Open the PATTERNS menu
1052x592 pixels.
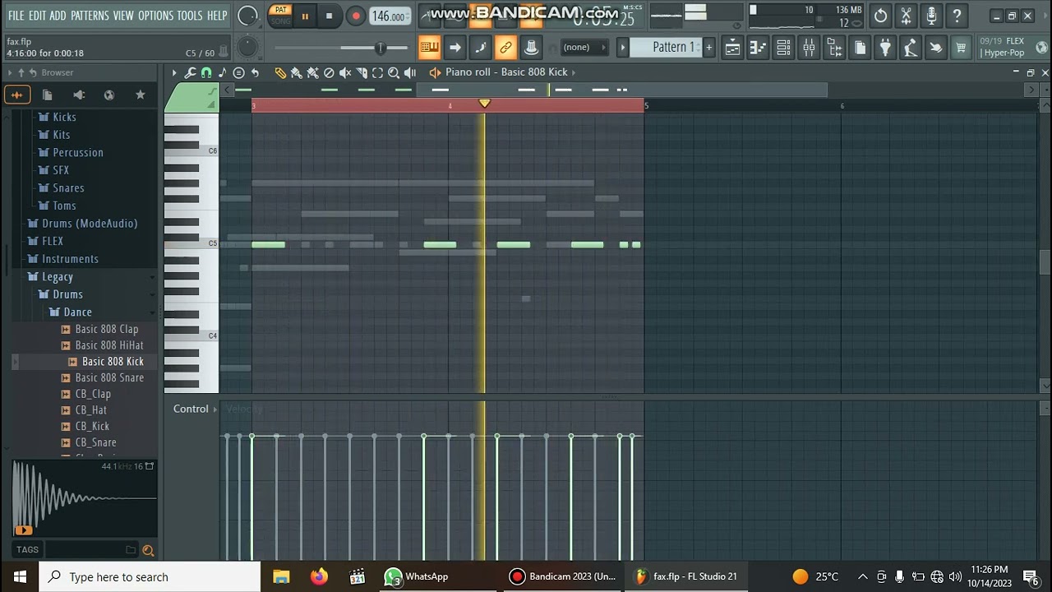(x=90, y=16)
